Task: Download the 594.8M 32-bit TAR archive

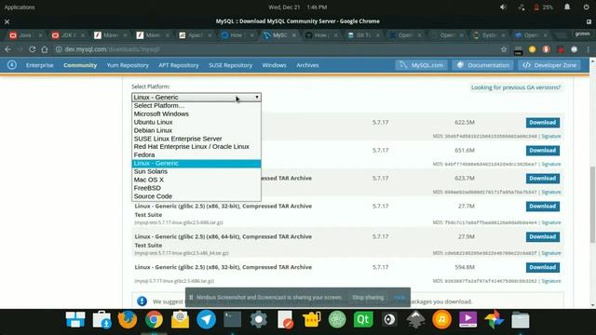Action: coord(542,267)
